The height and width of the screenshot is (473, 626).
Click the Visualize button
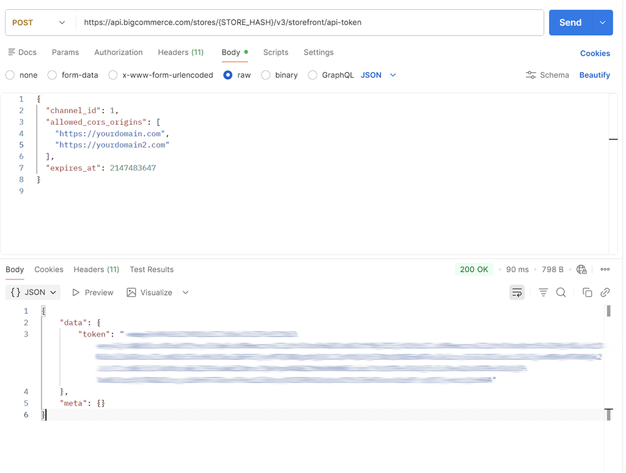pos(150,292)
